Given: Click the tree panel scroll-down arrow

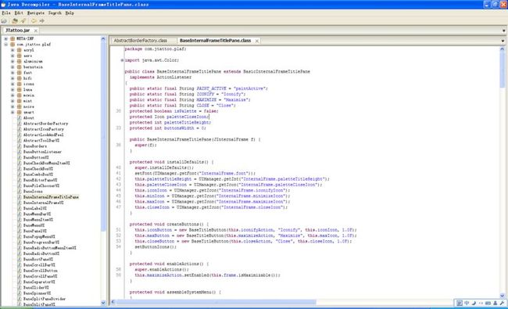Looking at the screenshot, I should coord(103,303).
